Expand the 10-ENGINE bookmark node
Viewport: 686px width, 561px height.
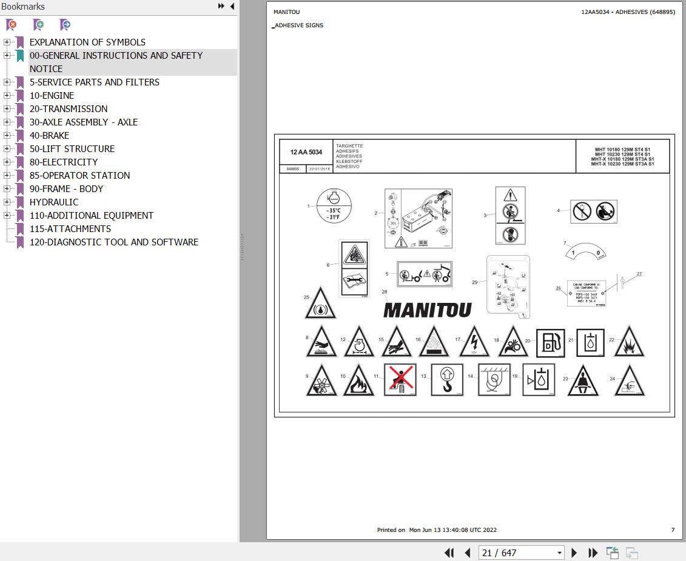pyautogui.click(x=7, y=95)
